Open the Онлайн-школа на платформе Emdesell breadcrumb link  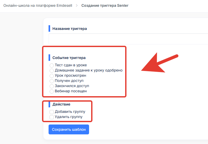pyautogui.click(x=37, y=5)
